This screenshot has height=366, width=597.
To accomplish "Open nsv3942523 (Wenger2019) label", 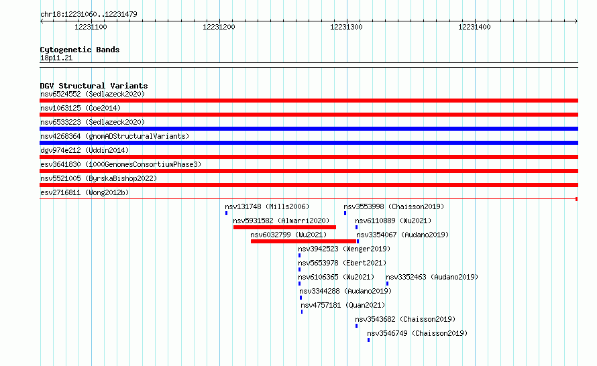I will pos(344,249).
